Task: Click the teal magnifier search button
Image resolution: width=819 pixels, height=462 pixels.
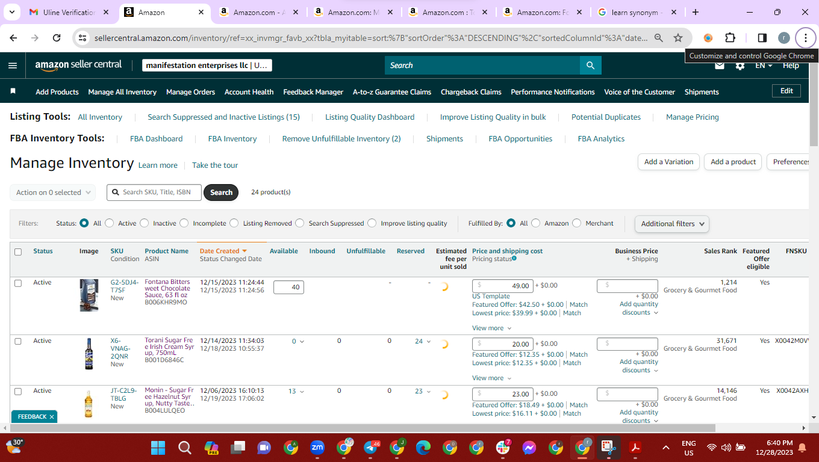Action: tap(590, 66)
